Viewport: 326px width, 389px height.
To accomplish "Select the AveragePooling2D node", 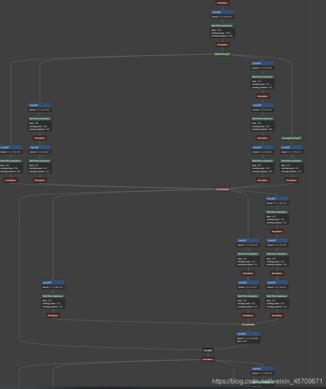I will pyautogui.click(x=291, y=138).
